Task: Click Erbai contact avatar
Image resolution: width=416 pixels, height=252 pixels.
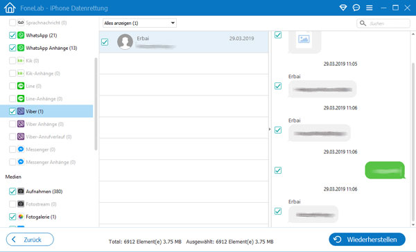Action: click(125, 42)
